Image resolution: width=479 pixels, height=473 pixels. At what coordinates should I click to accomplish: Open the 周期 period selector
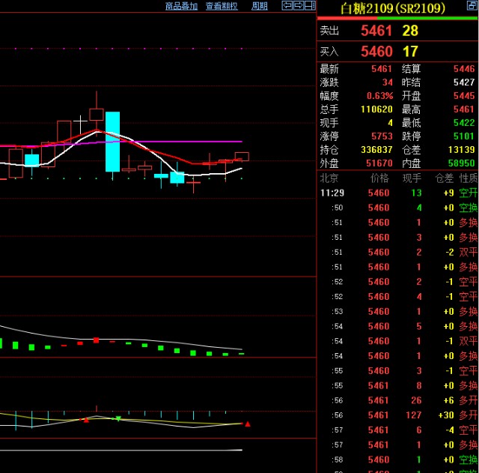point(260,6)
